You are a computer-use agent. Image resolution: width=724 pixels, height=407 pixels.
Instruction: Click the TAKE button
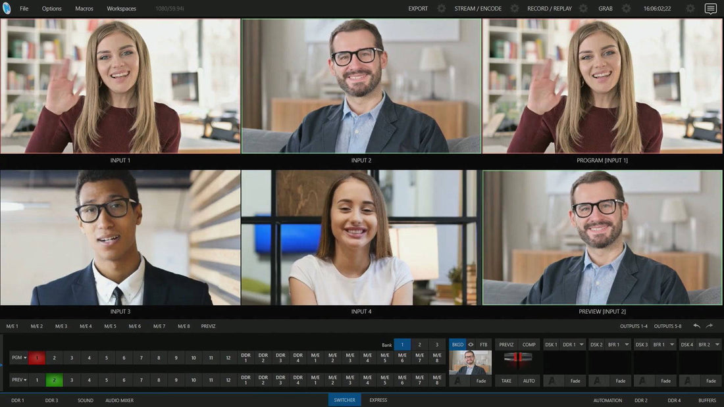coord(506,381)
